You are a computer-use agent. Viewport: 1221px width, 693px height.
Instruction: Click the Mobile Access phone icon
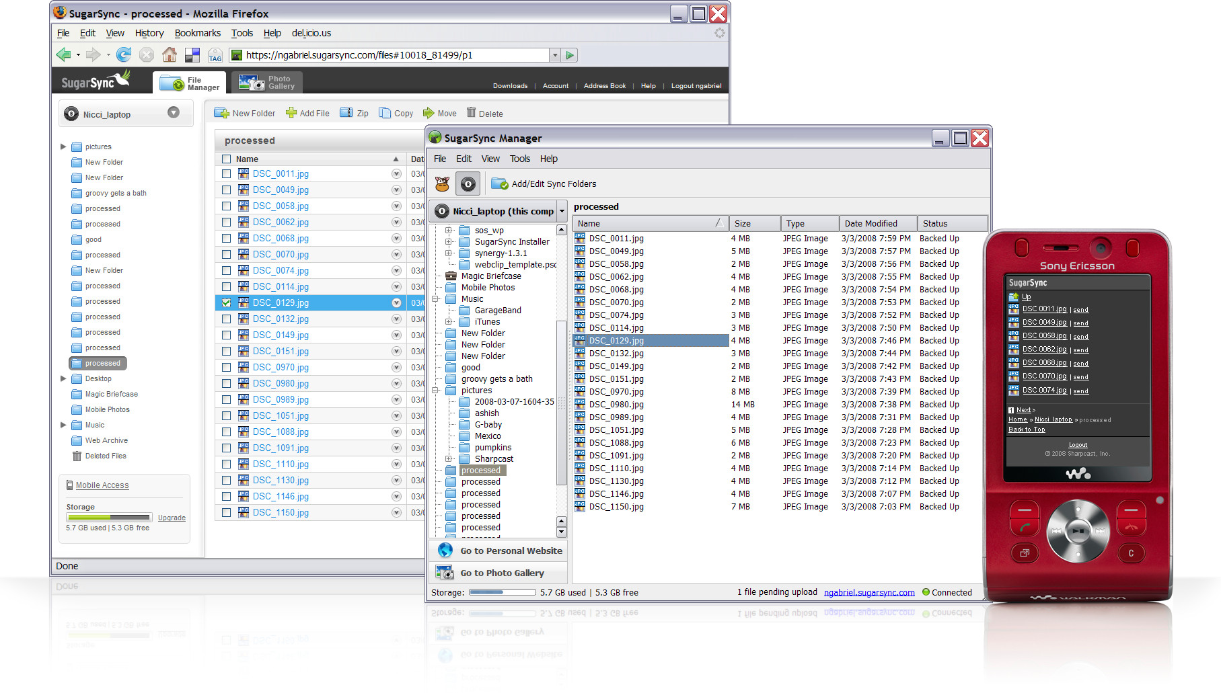pos(69,485)
